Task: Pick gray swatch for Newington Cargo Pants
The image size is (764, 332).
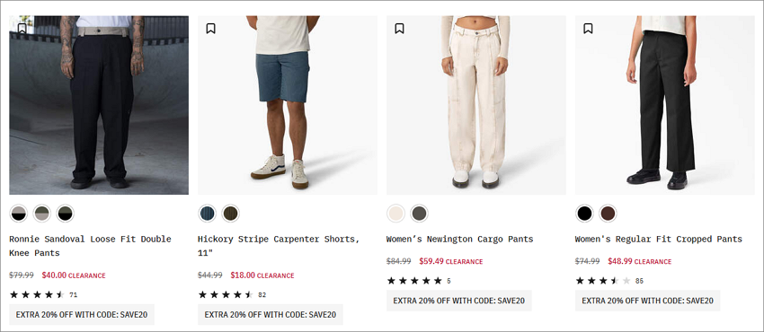Action: 419,214
